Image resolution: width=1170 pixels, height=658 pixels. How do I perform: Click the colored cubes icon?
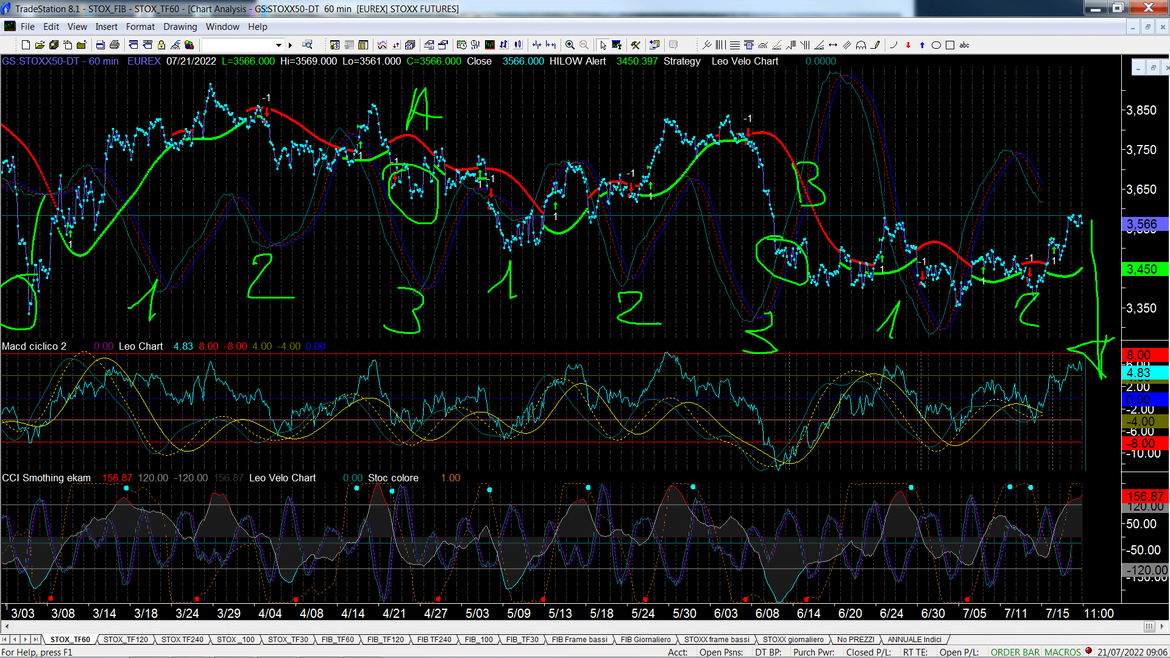click(189, 45)
